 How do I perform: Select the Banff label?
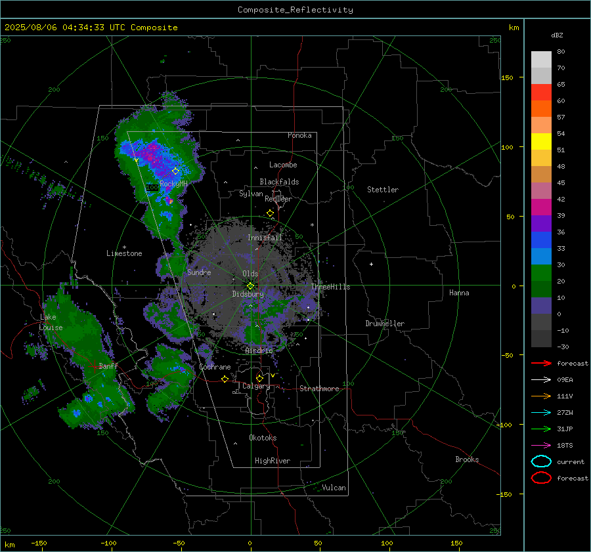[108, 366]
